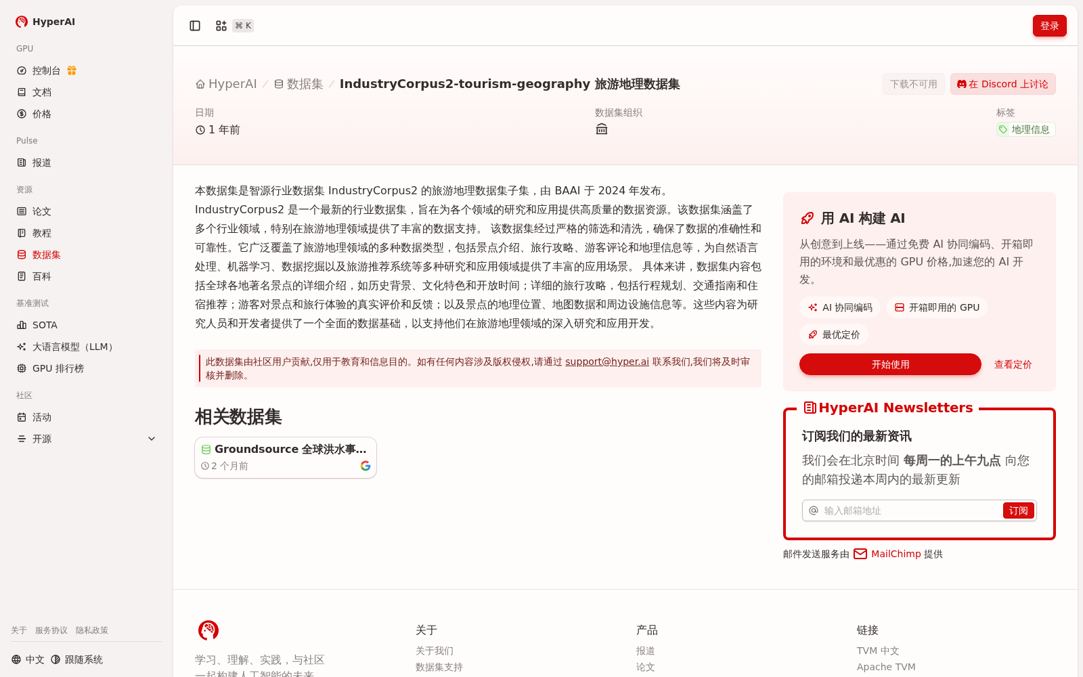Click the clock icon beside 1 年前
Screen dimensions: 1083x677
pyautogui.click(x=200, y=130)
